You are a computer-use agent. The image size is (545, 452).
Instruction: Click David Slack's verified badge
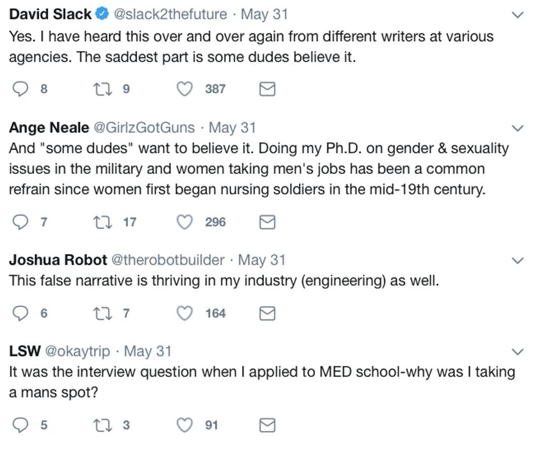pos(102,15)
